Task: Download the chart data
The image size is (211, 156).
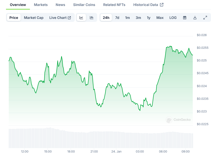Action: [x=195, y=18]
